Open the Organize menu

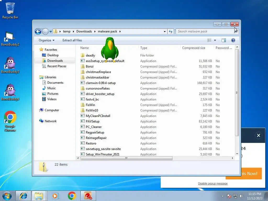point(47,40)
